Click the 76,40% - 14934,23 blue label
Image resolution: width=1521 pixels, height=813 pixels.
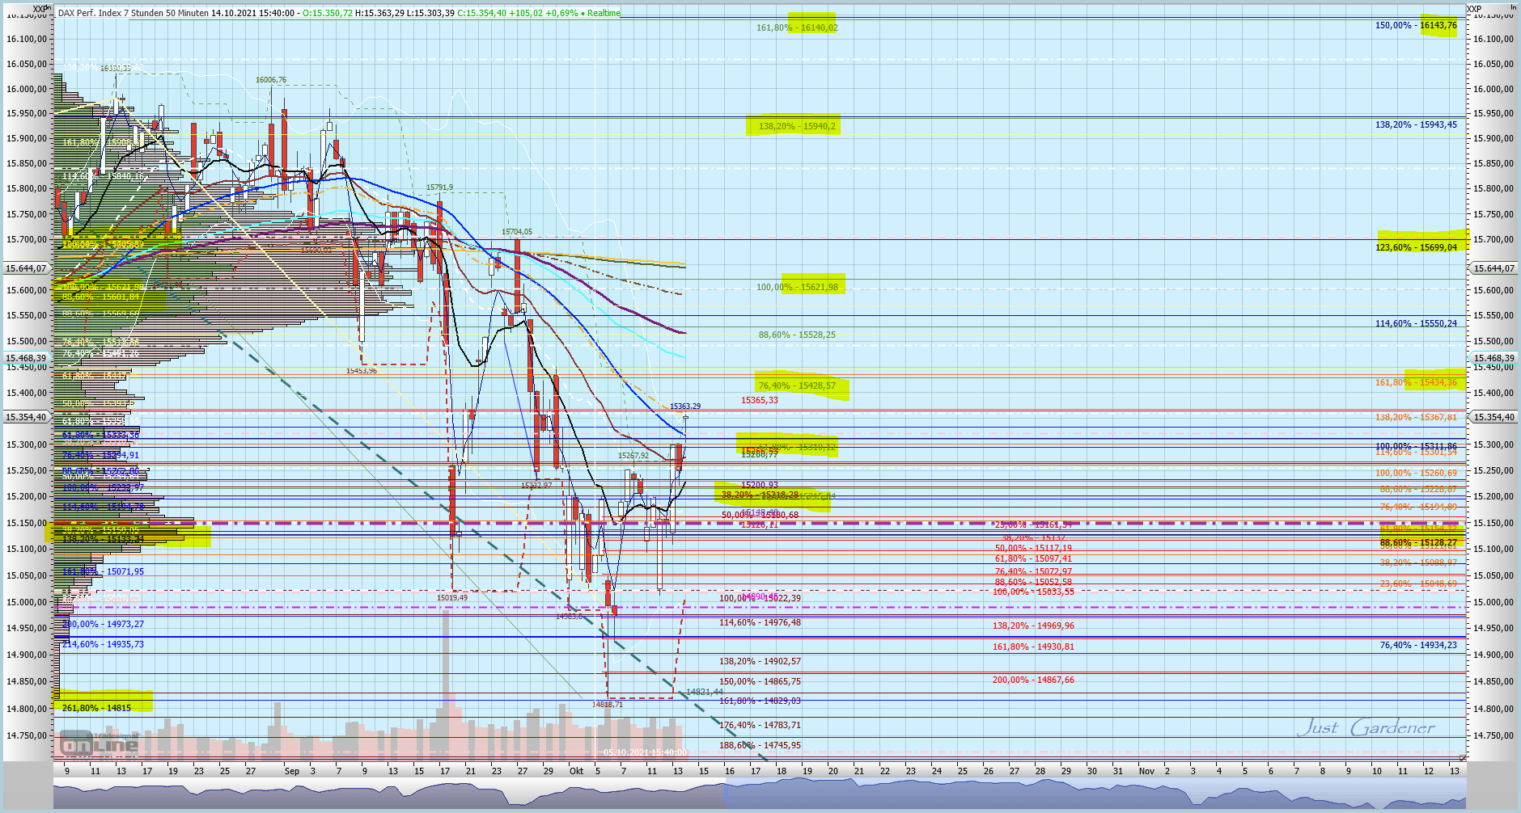click(x=1418, y=645)
